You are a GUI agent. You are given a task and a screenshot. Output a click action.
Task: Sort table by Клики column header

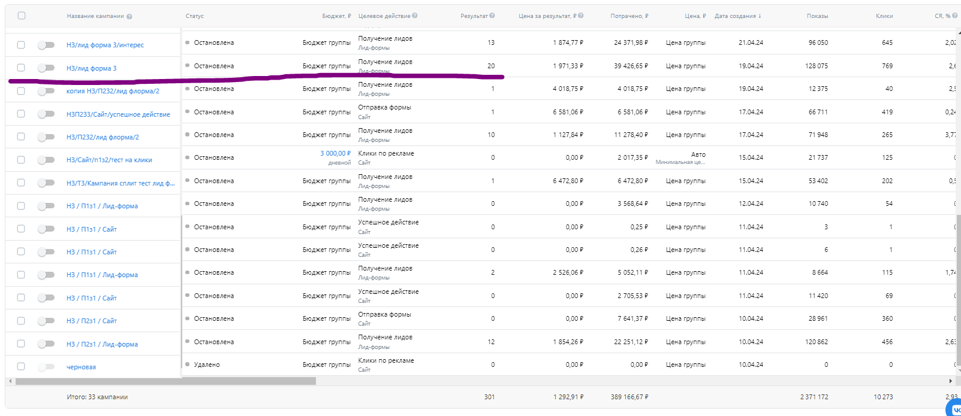tap(884, 16)
